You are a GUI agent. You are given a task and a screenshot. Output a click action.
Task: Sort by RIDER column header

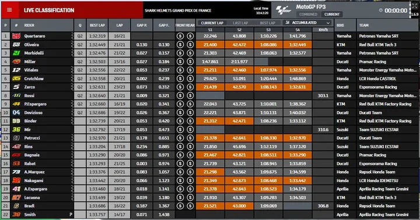click(x=29, y=26)
